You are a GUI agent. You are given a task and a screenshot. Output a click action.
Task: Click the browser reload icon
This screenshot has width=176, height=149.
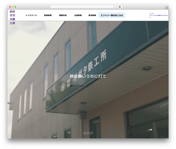[x=114, y=7]
